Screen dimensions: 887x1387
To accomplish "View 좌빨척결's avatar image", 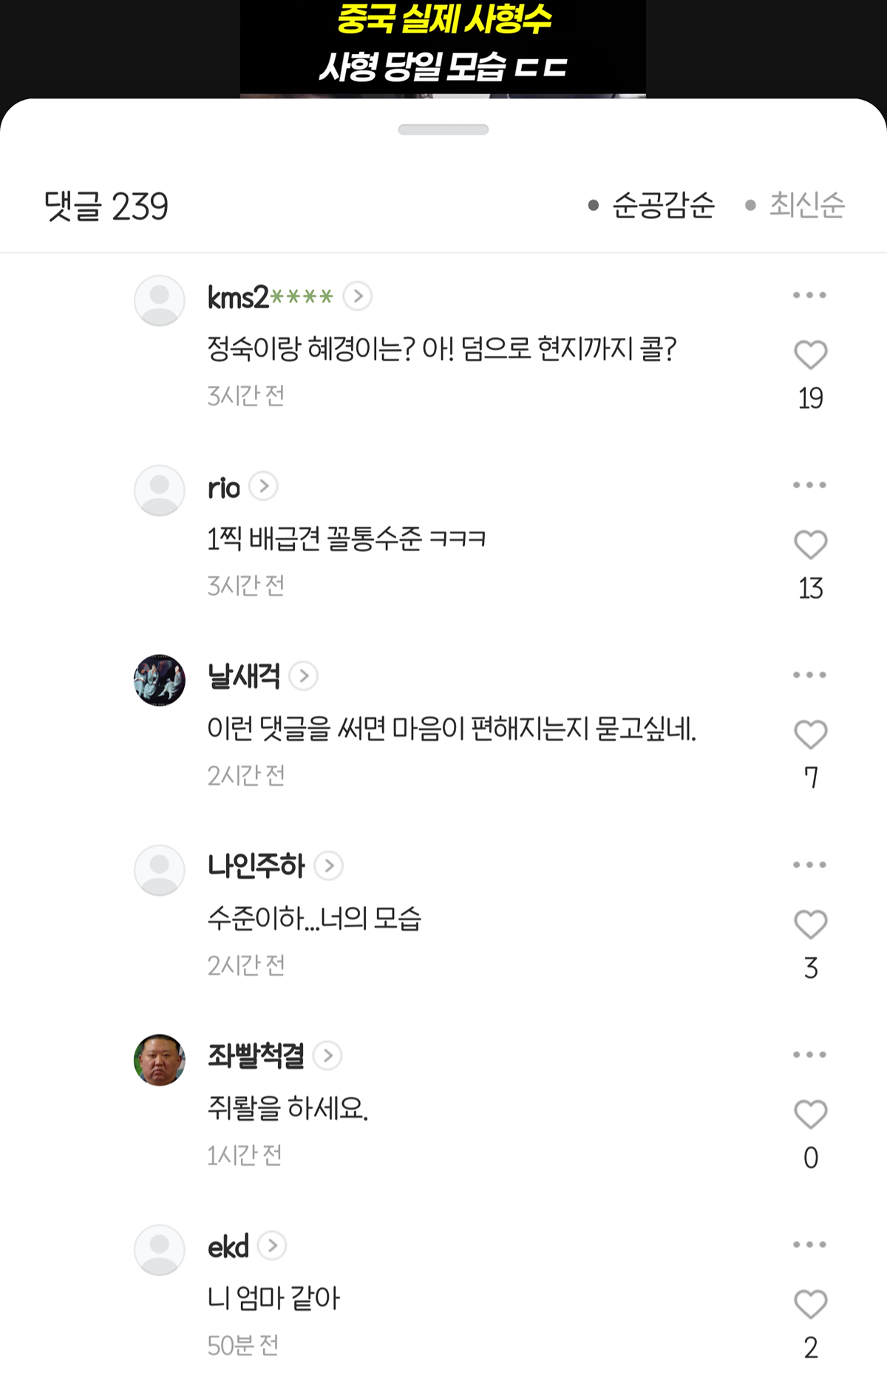I will tap(160, 1059).
